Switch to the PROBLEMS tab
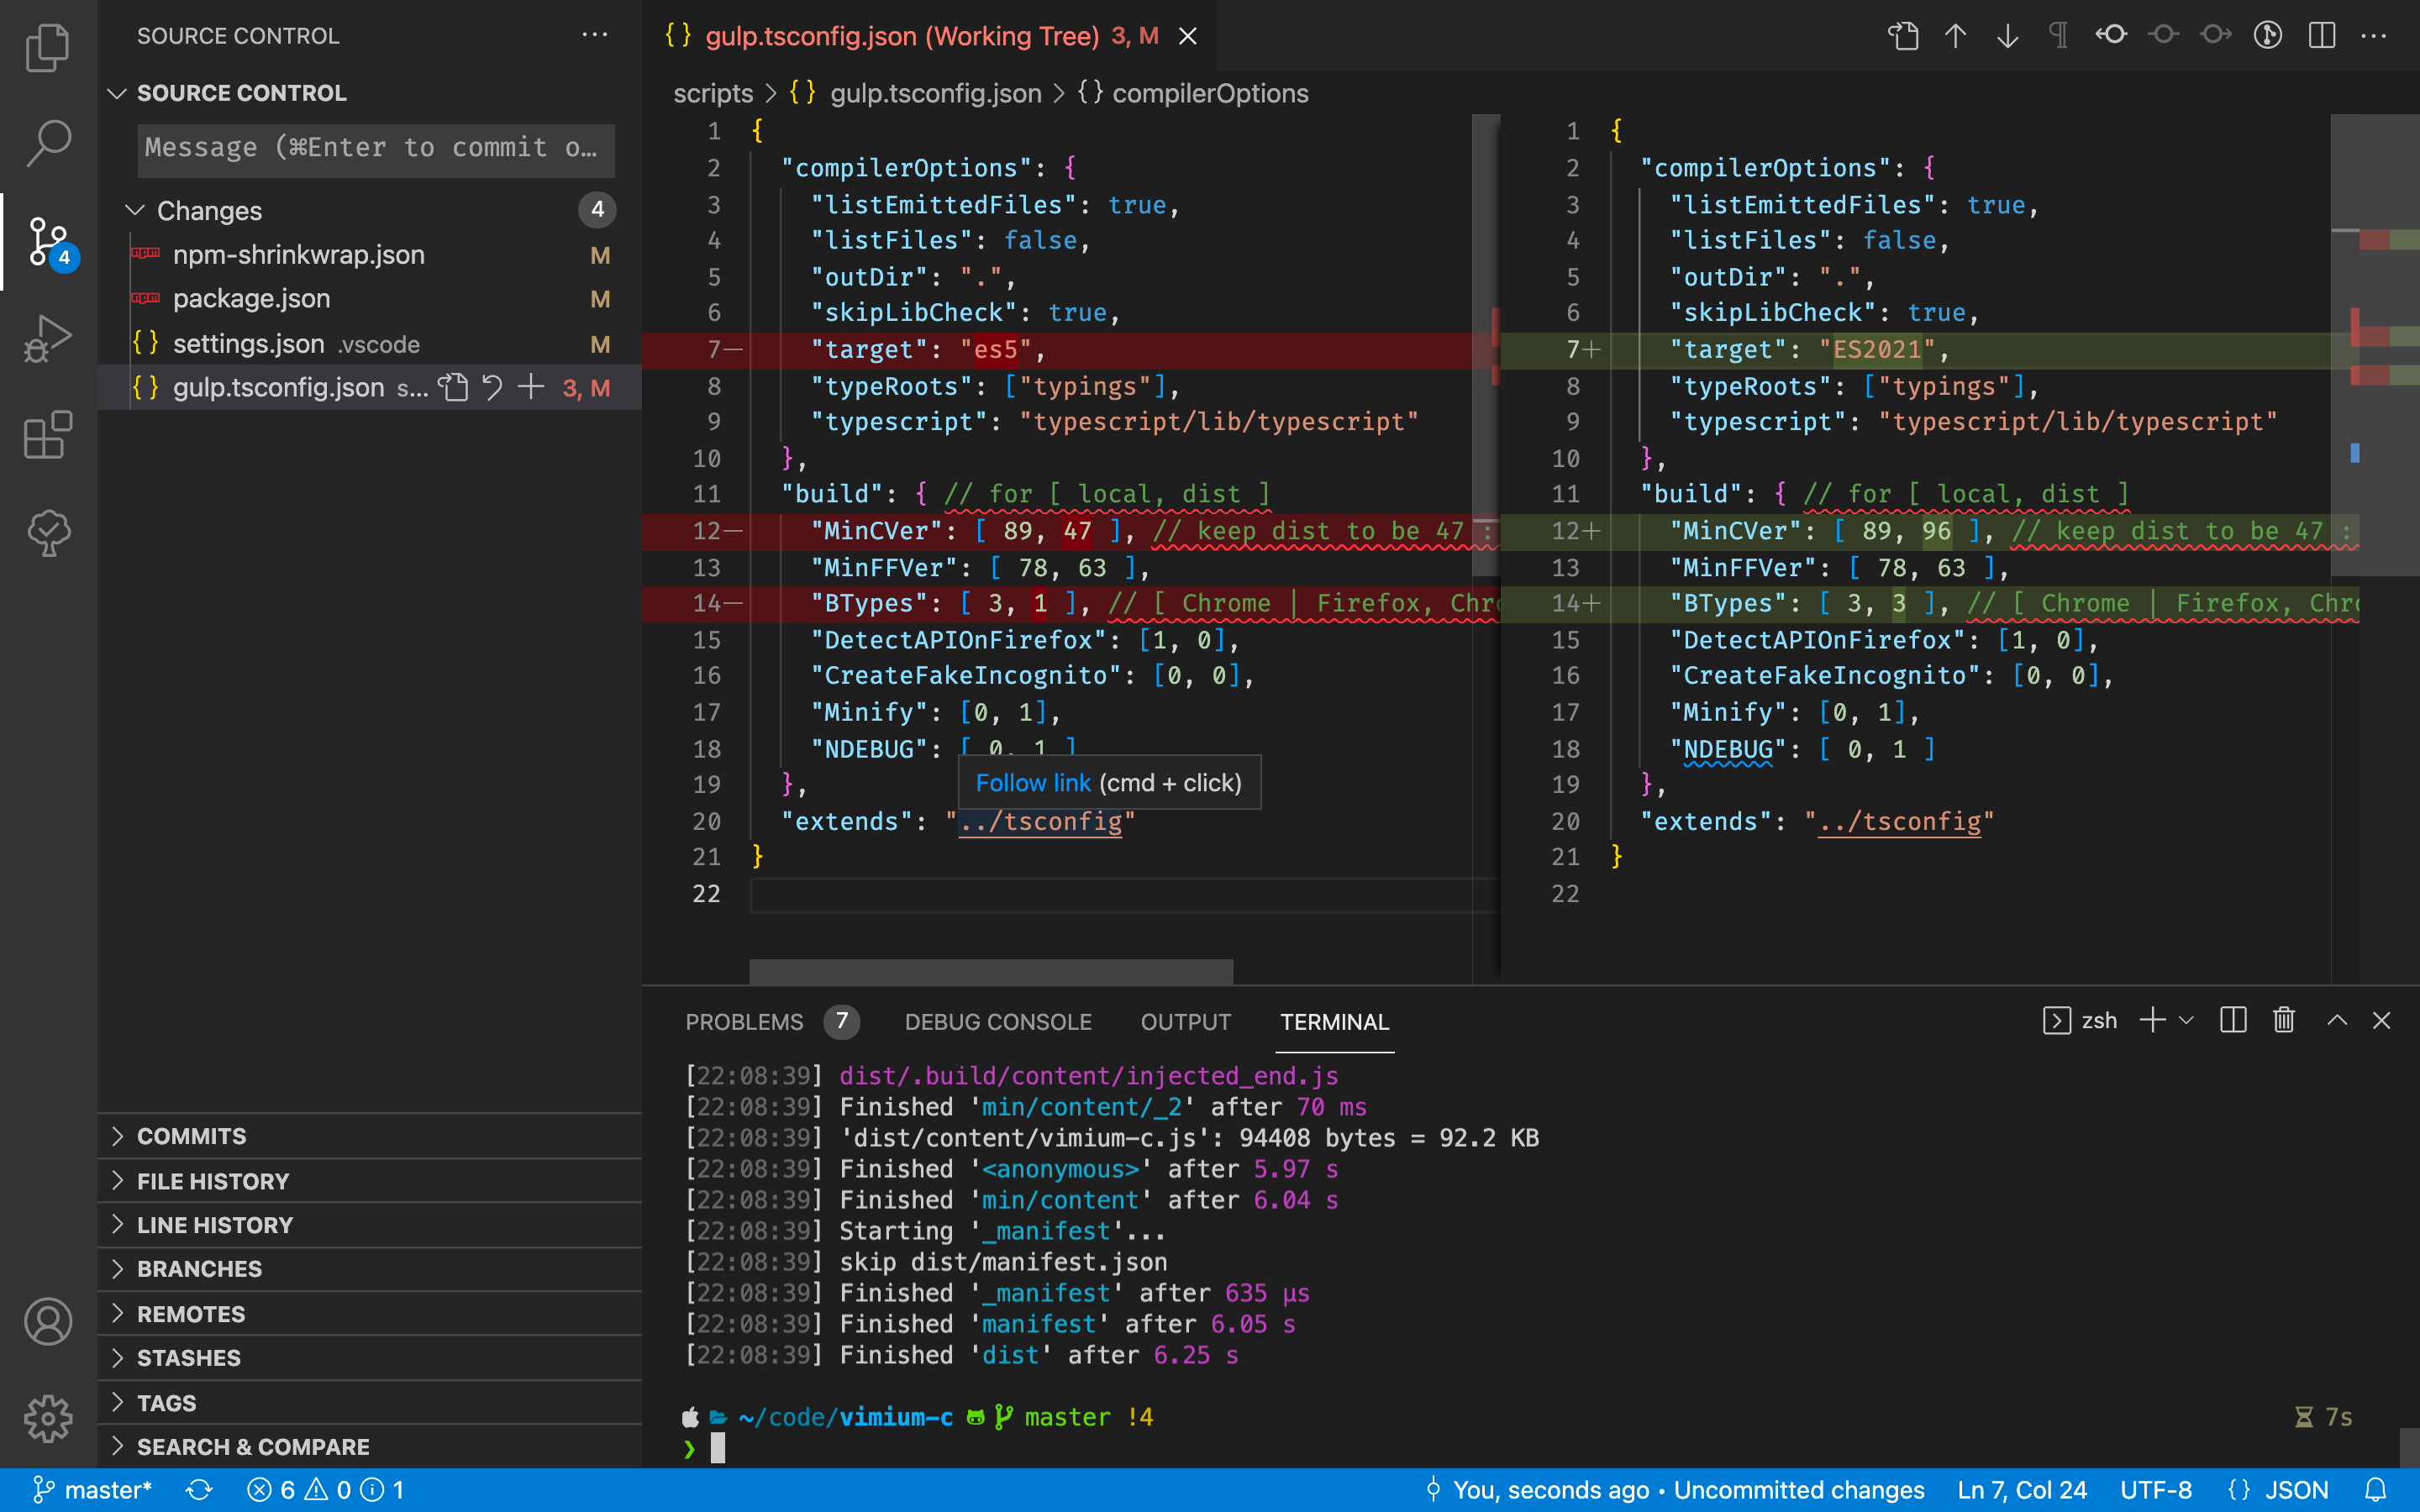This screenshot has height=1512, width=2420. coord(744,1021)
